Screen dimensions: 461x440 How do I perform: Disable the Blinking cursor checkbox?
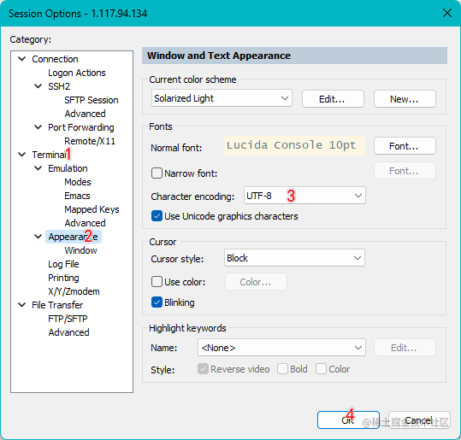point(157,302)
